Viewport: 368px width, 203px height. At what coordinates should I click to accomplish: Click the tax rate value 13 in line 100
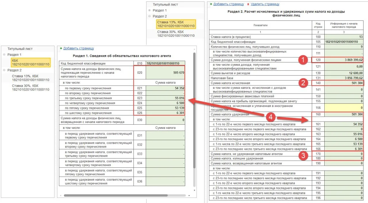point(344,37)
